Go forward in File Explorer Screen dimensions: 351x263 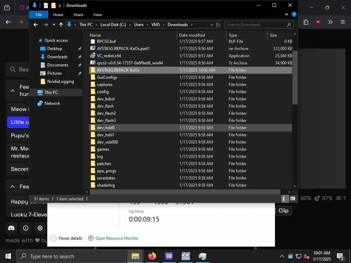46,25
